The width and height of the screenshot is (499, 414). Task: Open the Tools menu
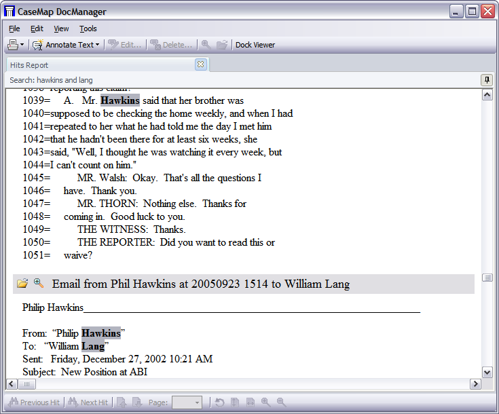point(88,29)
